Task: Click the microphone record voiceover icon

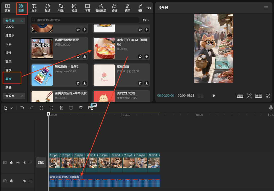Action: pos(271,108)
